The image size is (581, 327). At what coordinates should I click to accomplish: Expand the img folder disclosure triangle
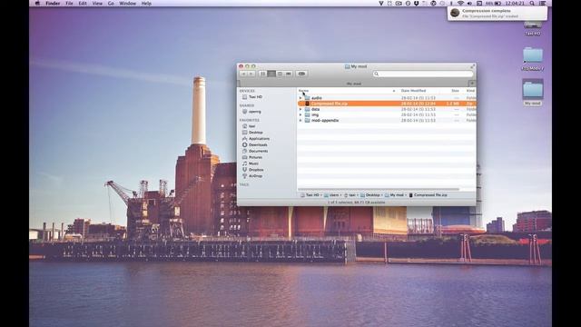[300, 115]
